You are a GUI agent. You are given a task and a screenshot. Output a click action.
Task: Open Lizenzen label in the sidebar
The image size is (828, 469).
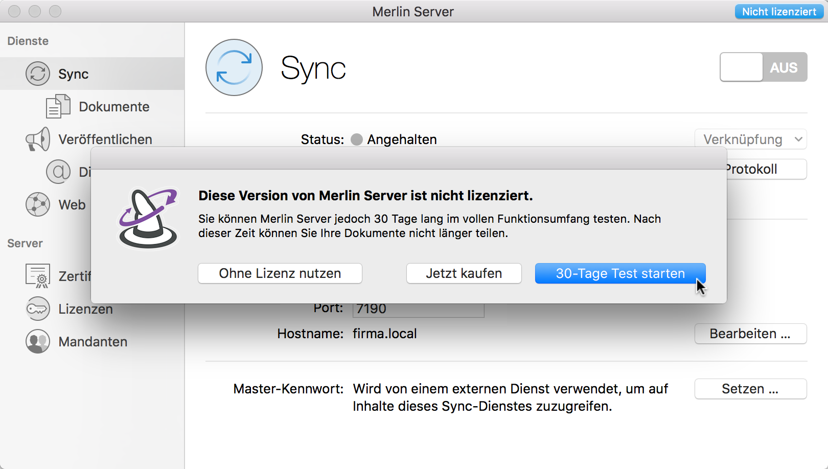85,309
